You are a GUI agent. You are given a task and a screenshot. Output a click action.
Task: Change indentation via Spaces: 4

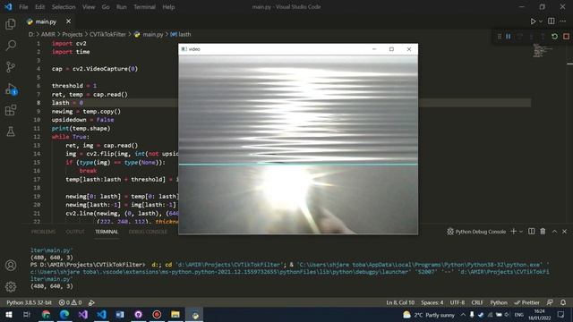click(432, 302)
